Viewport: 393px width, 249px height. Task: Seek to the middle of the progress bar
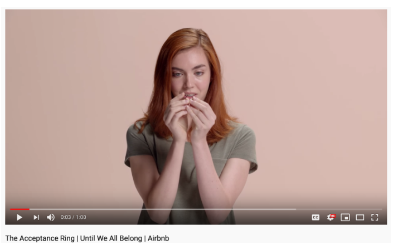[x=196, y=209]
